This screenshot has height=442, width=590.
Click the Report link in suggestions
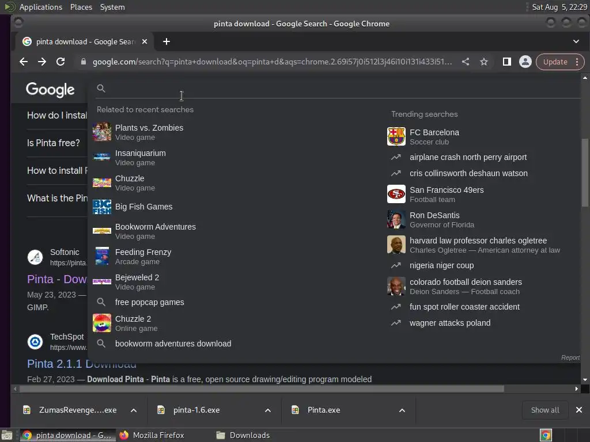[570, 357]
